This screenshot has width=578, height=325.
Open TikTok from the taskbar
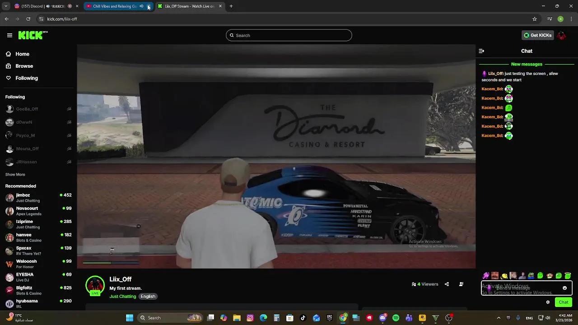303,318
